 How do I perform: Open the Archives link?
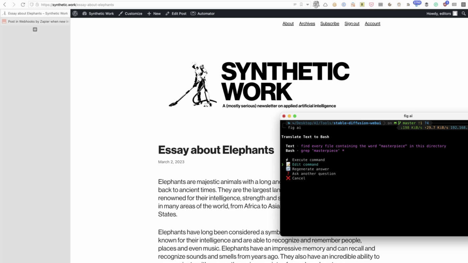[307, 24]
